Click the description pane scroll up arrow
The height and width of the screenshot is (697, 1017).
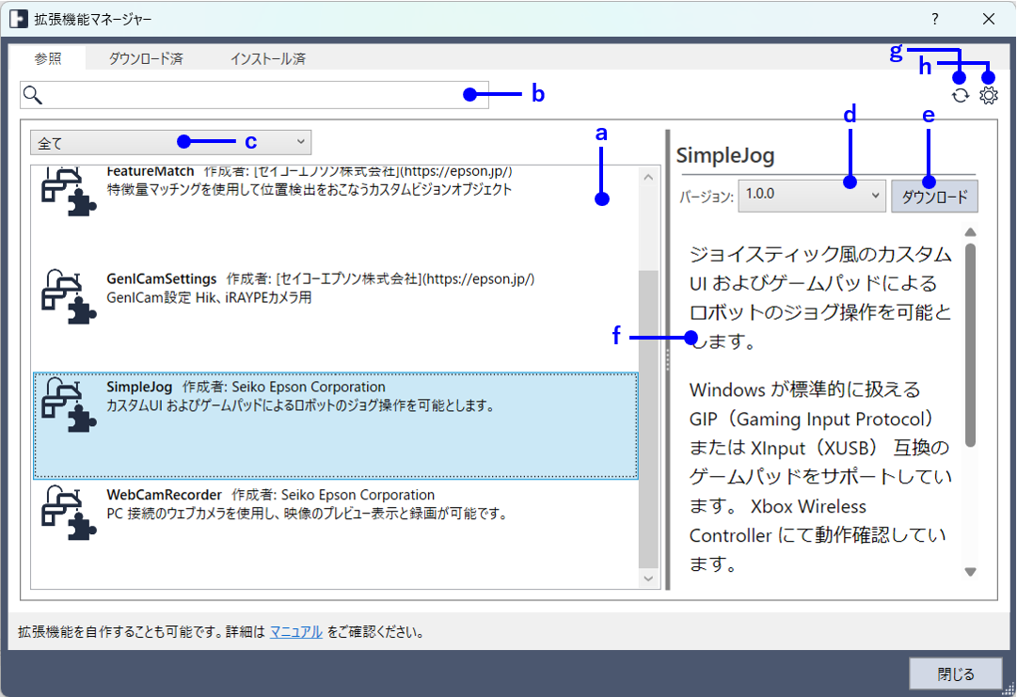(971, 231)
